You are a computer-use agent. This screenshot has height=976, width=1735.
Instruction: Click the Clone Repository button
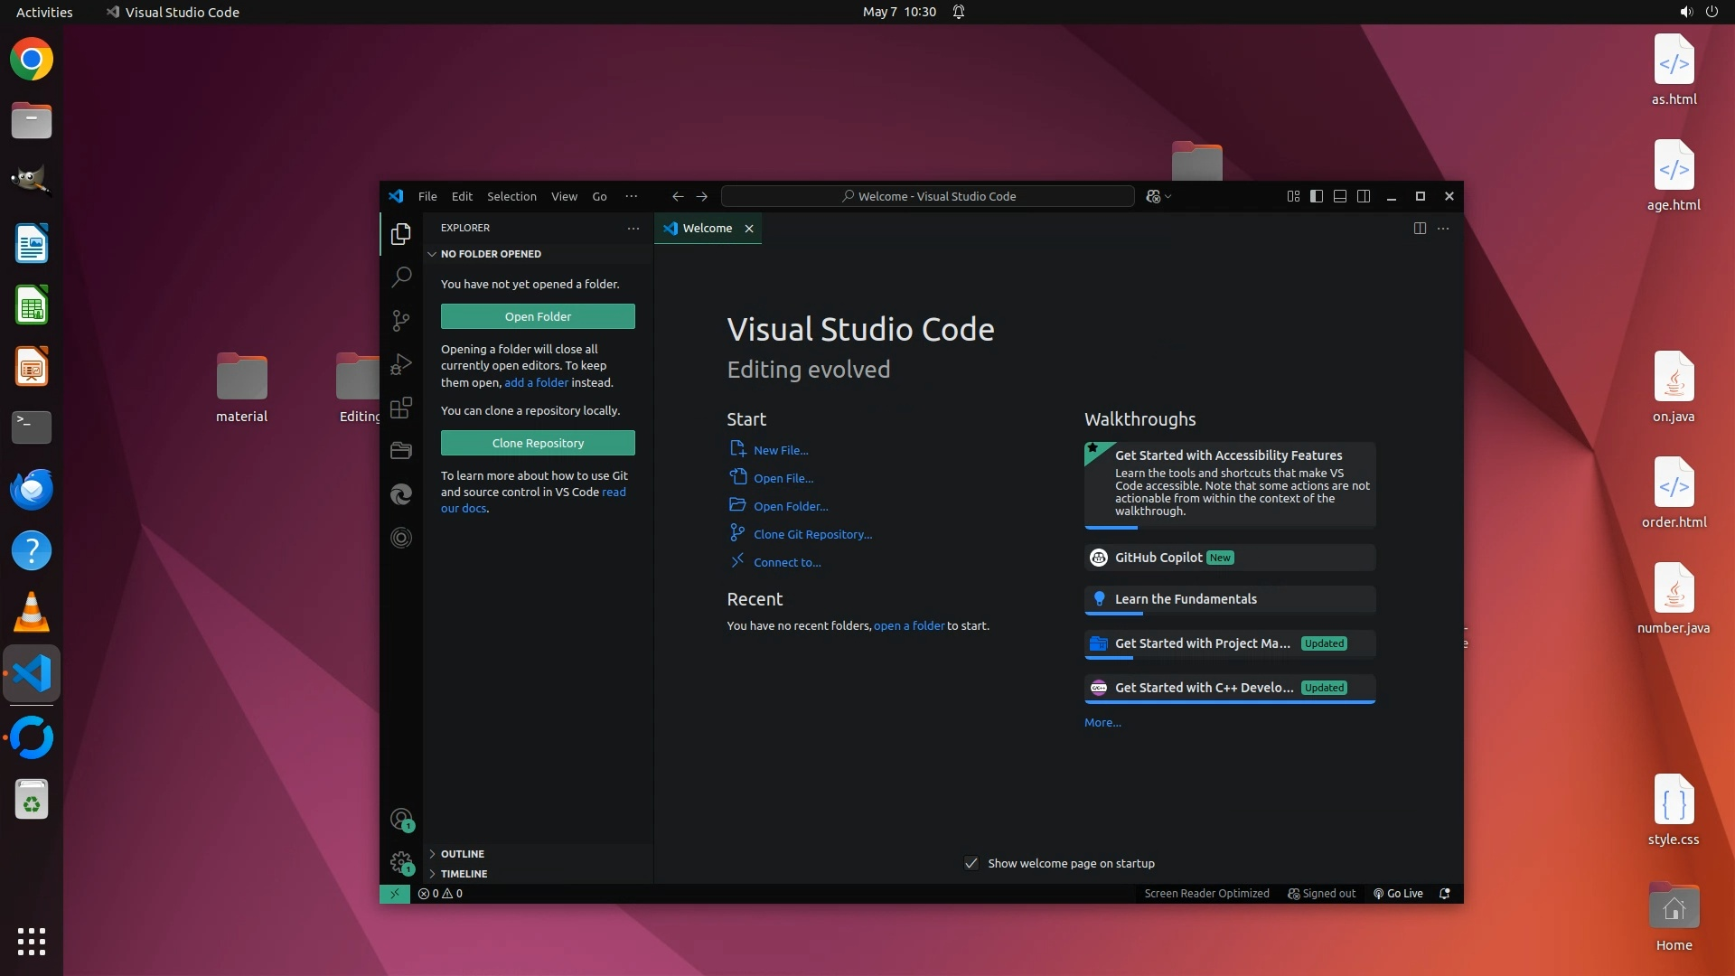538,443
